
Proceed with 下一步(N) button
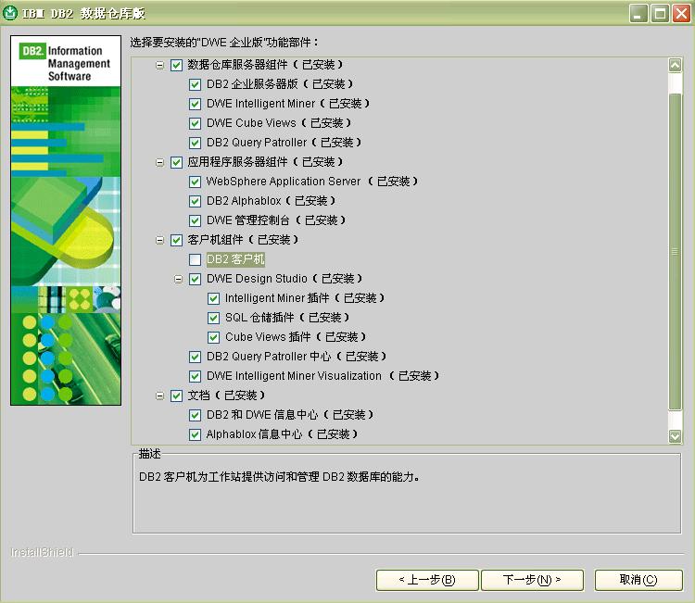532,580
